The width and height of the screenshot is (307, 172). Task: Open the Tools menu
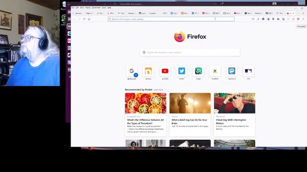pos(104,8)
